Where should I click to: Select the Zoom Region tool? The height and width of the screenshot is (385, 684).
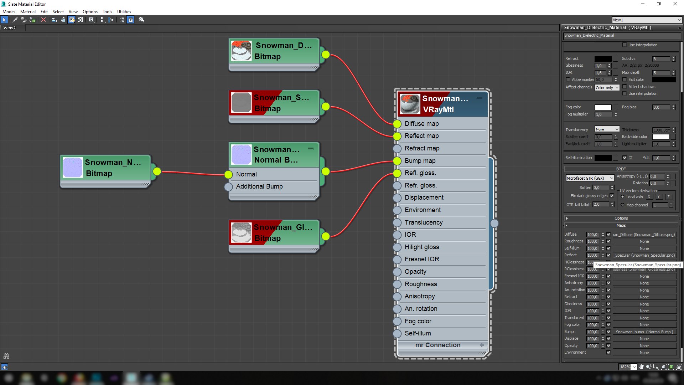click(656, 367)
